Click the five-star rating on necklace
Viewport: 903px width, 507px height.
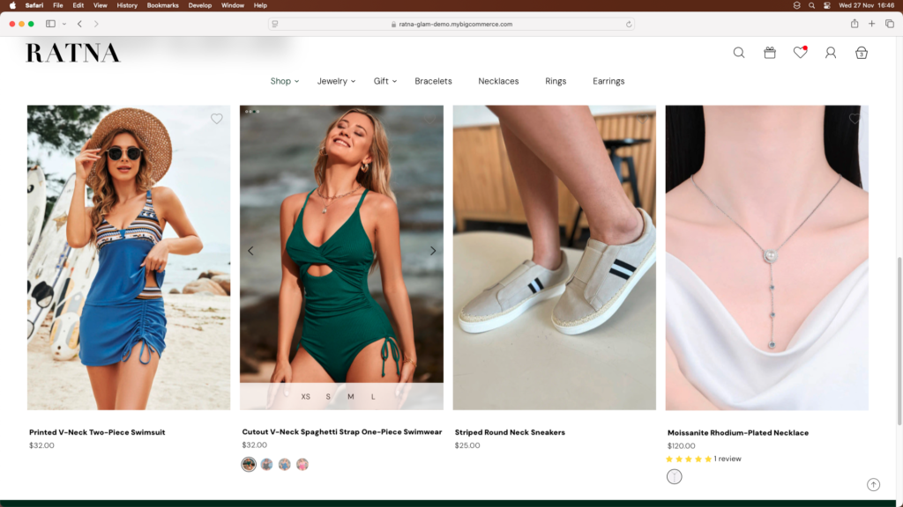tap(689, 459)
